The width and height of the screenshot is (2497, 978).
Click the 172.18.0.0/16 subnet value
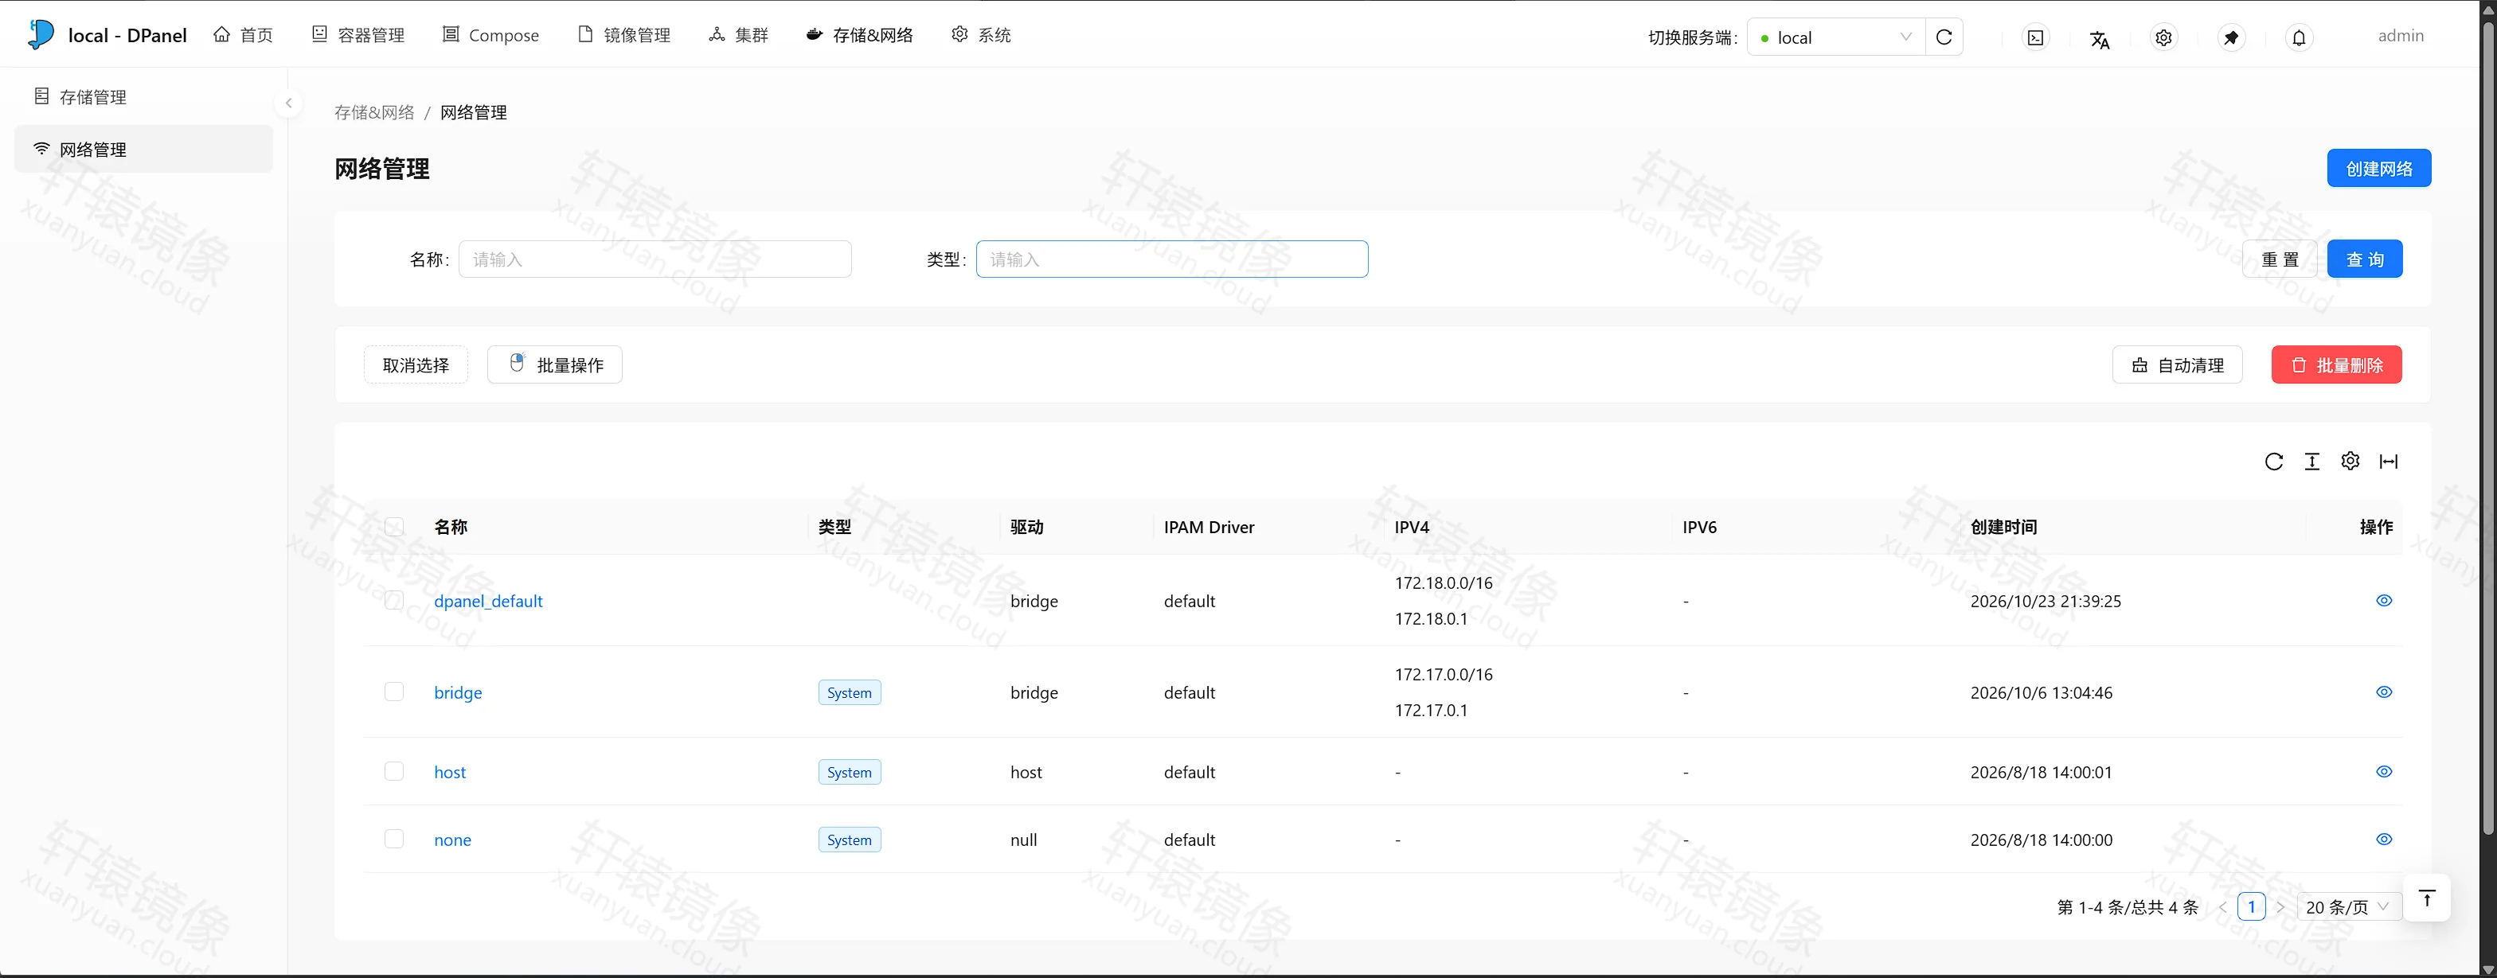(x=1444, y=583)
